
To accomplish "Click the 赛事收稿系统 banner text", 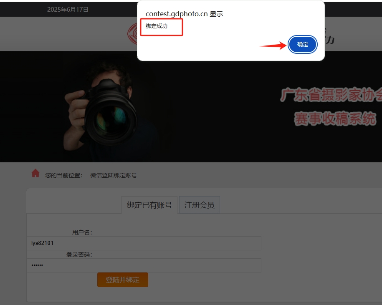I will [x=335, y=119].
